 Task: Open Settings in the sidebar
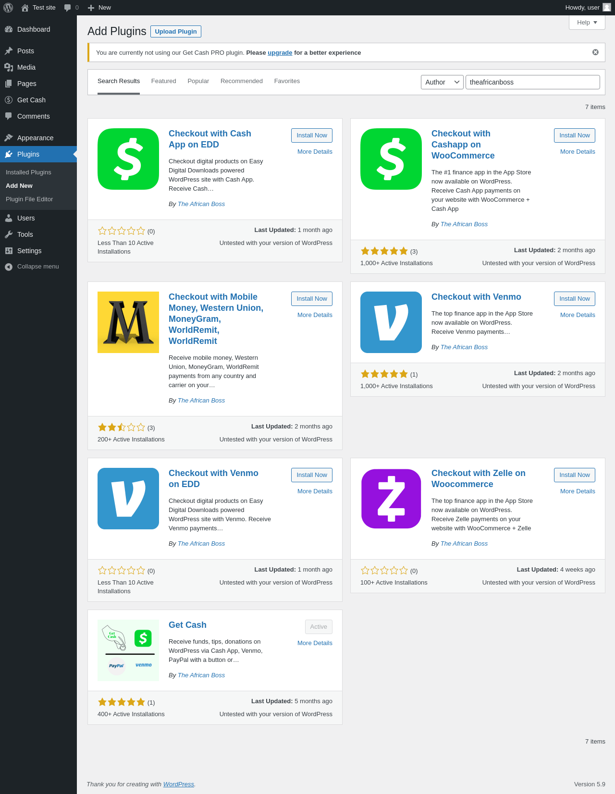(38, 251)
